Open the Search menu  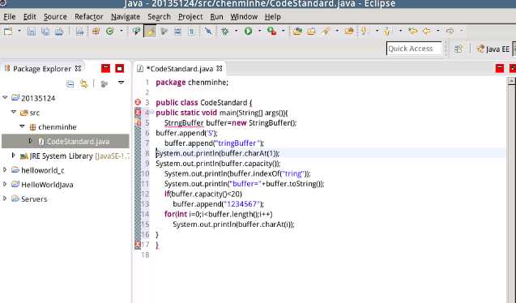159,17
